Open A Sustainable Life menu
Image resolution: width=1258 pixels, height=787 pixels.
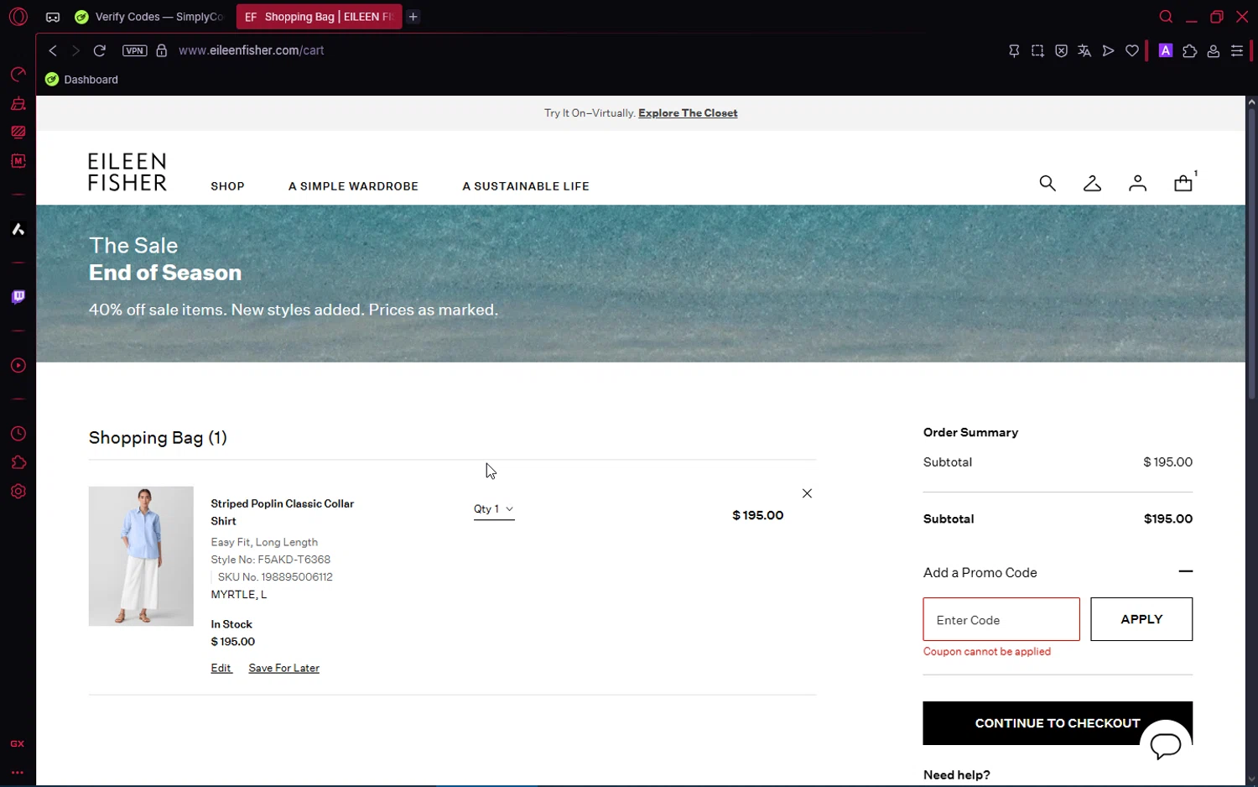coord(526,186)
